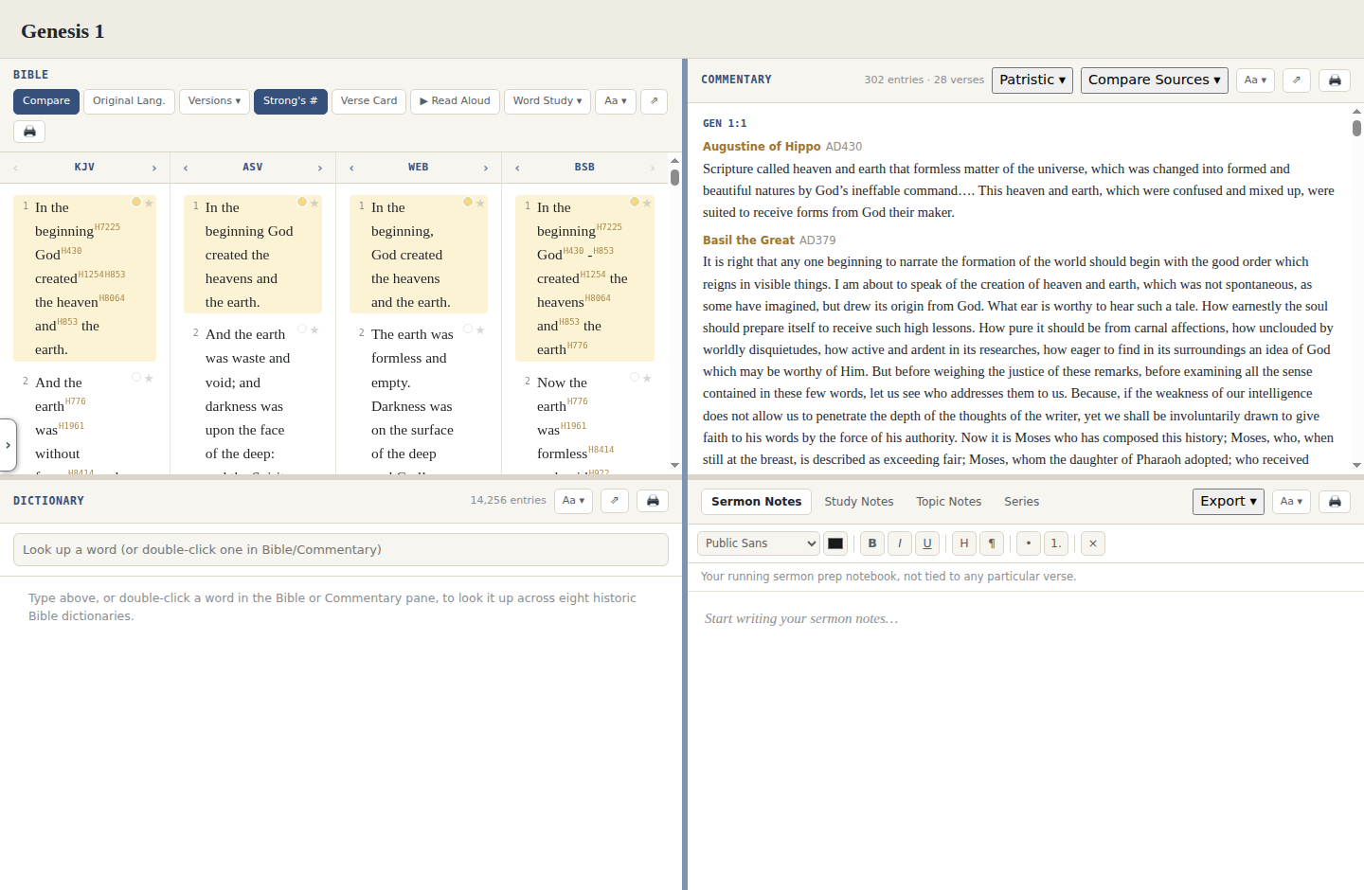Print the Bible pane
Screen dimensions: 1364x890
(29, 132)
